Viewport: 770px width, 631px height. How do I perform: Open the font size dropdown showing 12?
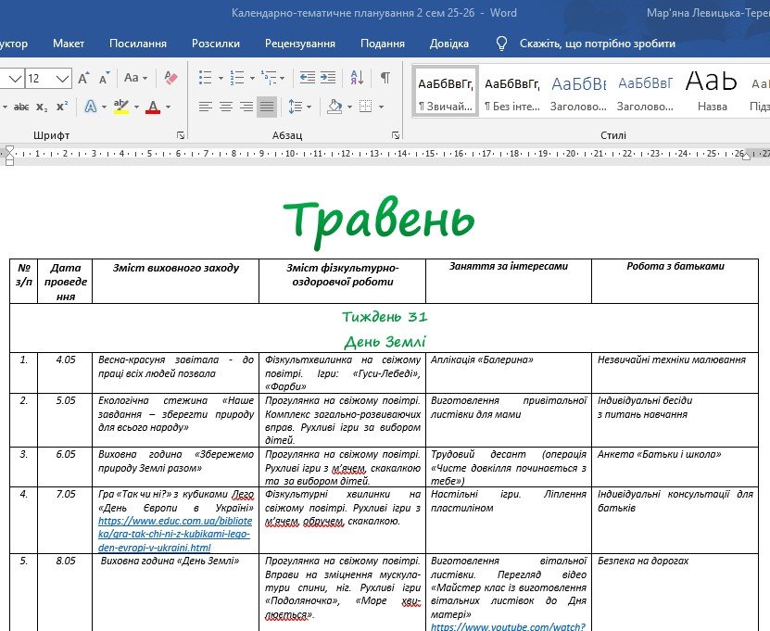point(63,79)
